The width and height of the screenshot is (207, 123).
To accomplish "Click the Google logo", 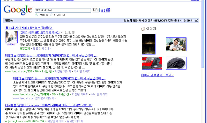I will pos(18,10).
